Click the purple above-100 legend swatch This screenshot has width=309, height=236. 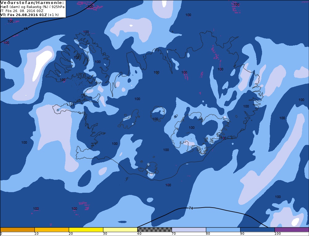coord(292,230)
